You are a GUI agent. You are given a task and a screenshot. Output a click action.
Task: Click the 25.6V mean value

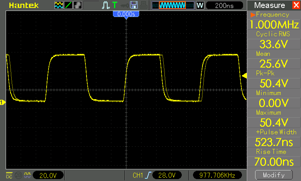pos(274,64)
